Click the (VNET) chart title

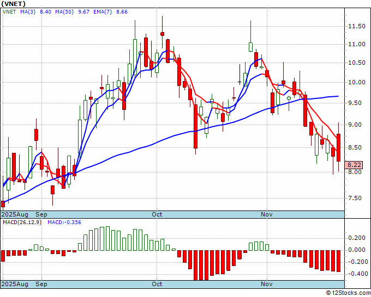click(x=13, y=4)
